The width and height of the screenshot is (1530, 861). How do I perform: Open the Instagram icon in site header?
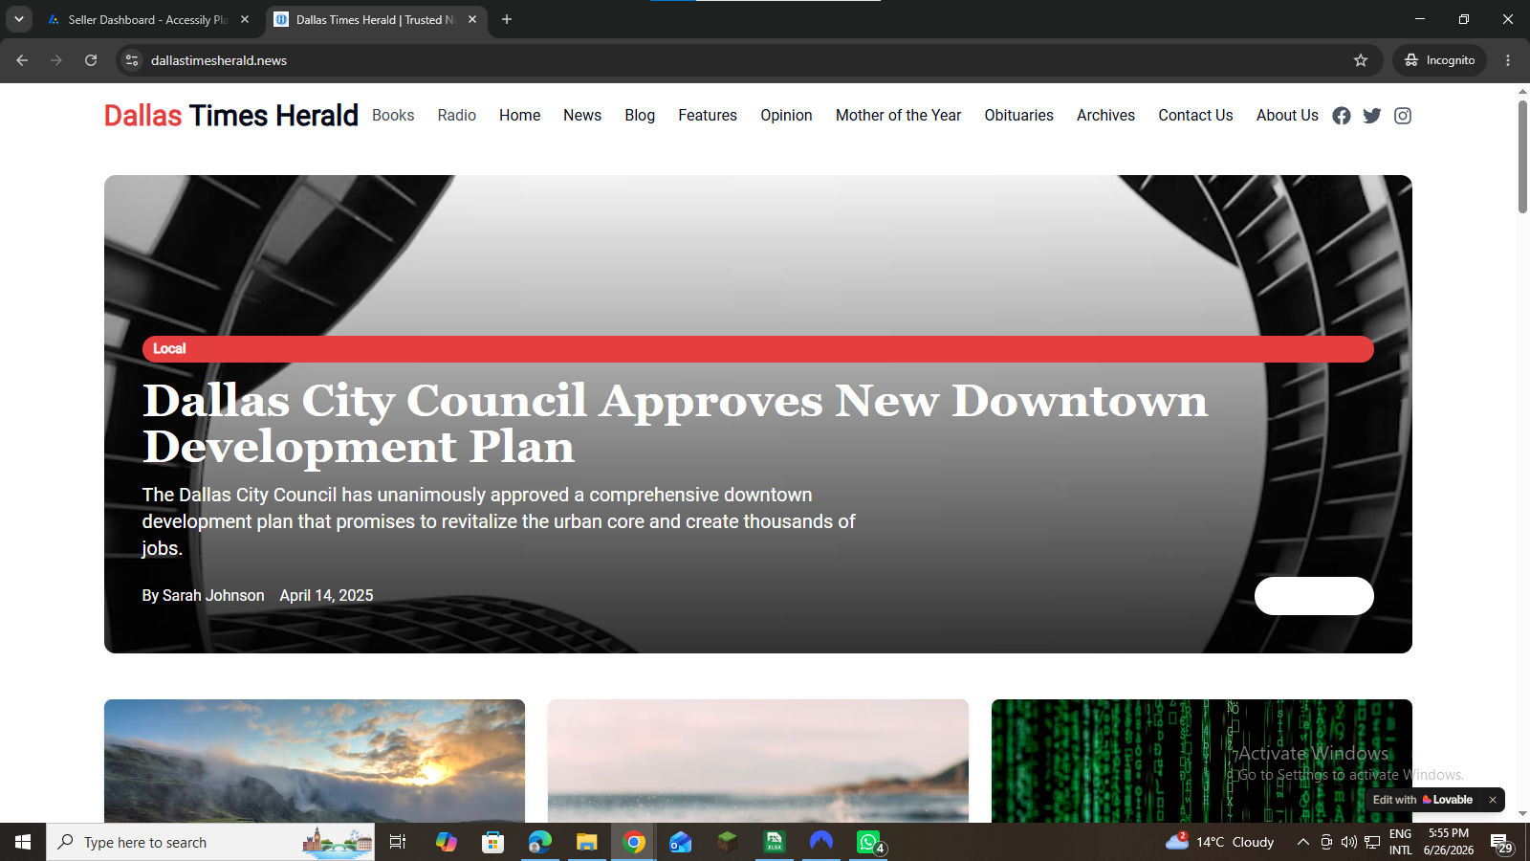click(x=1403, y=116)
